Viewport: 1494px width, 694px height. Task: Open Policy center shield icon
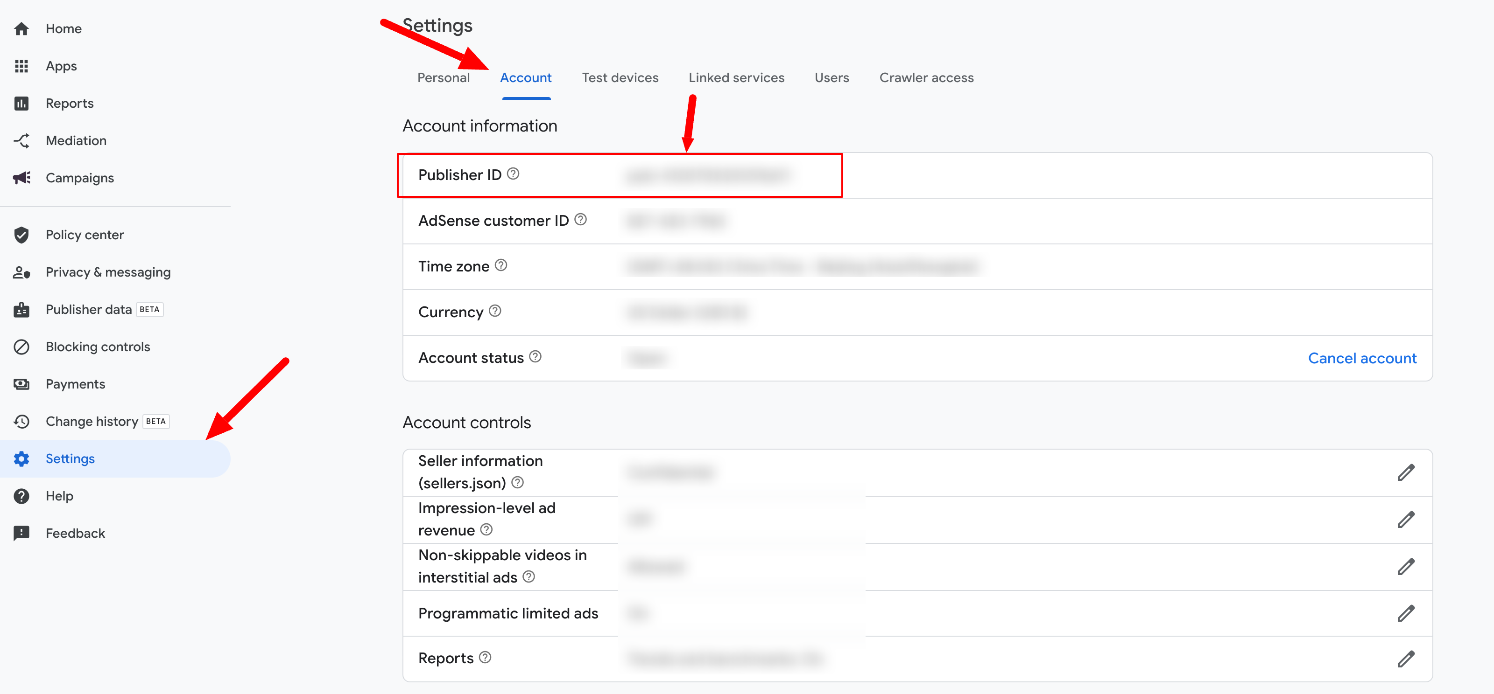tap(21, 235)
